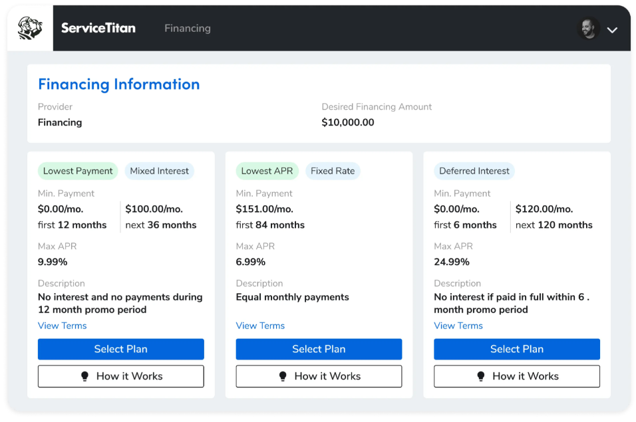Expand the account dropdown chevron
Image resolution: width=636 pixels, height=422 pixels.
point(613,29)
